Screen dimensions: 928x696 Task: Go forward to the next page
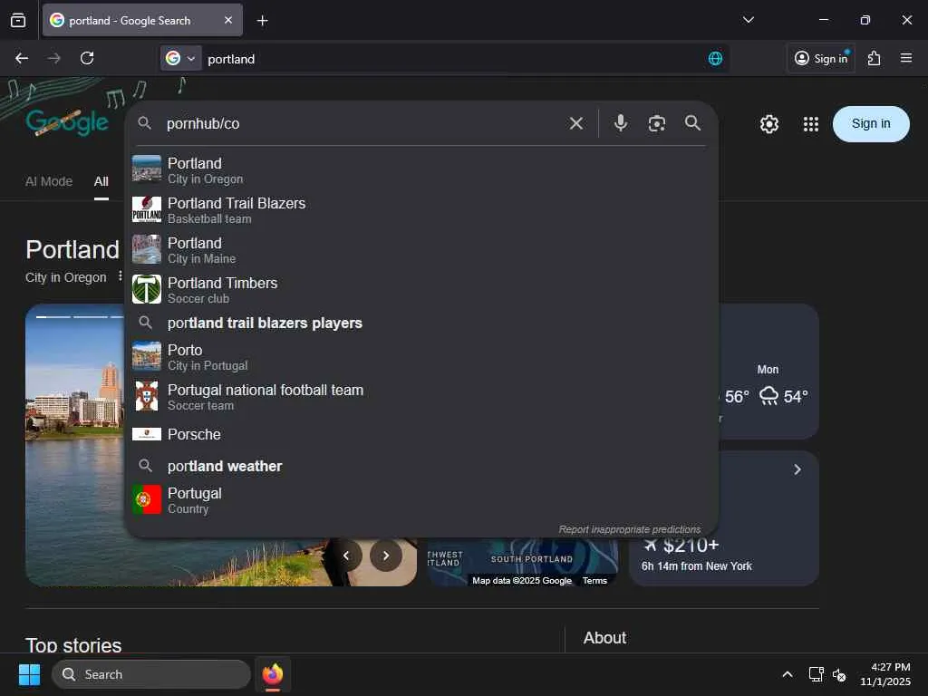click(53, 58)
